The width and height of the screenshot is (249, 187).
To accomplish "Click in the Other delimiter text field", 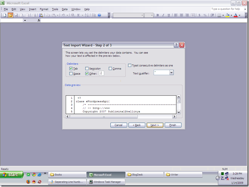I will click(x=102, y=73).
